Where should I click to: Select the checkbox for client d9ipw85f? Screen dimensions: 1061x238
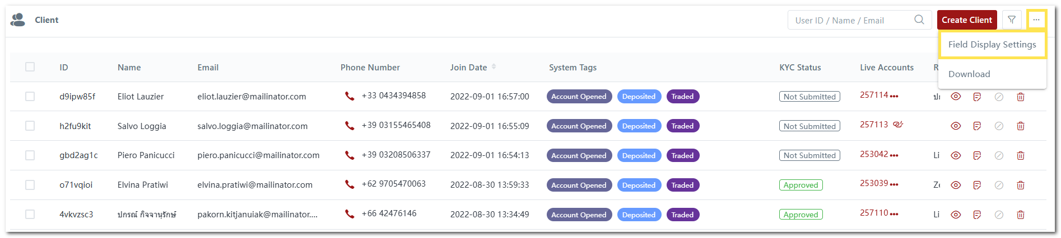tap(30, 97)
